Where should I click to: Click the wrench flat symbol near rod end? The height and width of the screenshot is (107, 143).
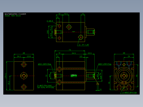pyautogui.click(x=98, y=84)
